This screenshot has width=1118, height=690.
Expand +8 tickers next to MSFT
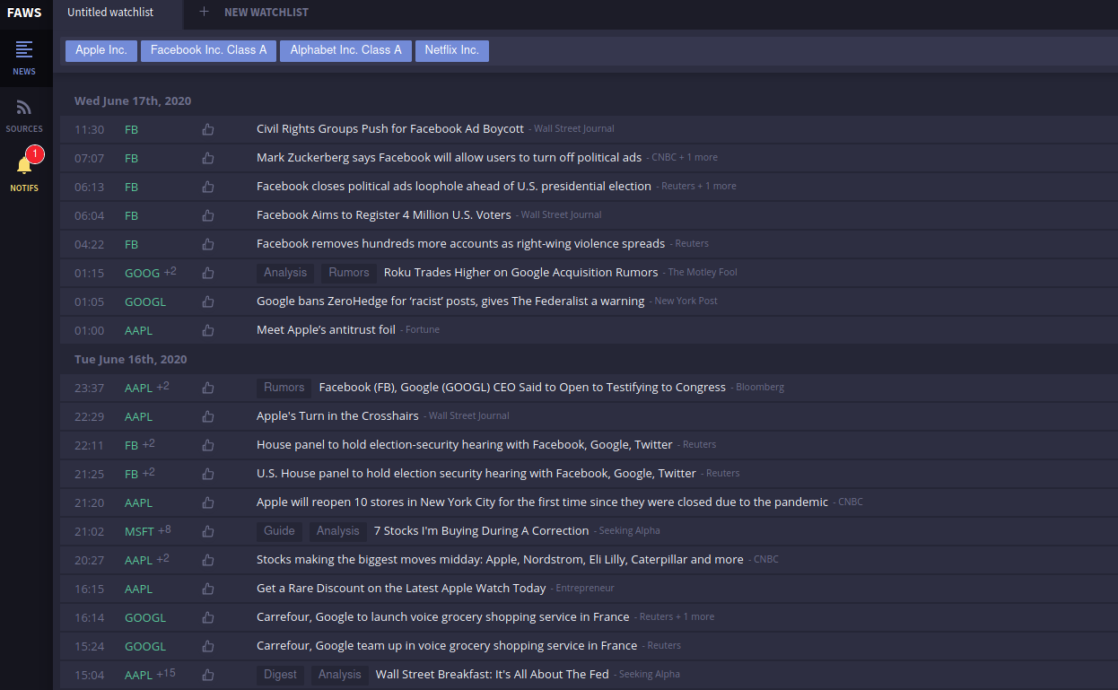pos(165,530)
